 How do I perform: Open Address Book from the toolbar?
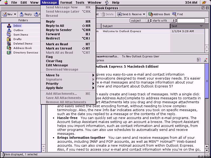tap(159, 14)
